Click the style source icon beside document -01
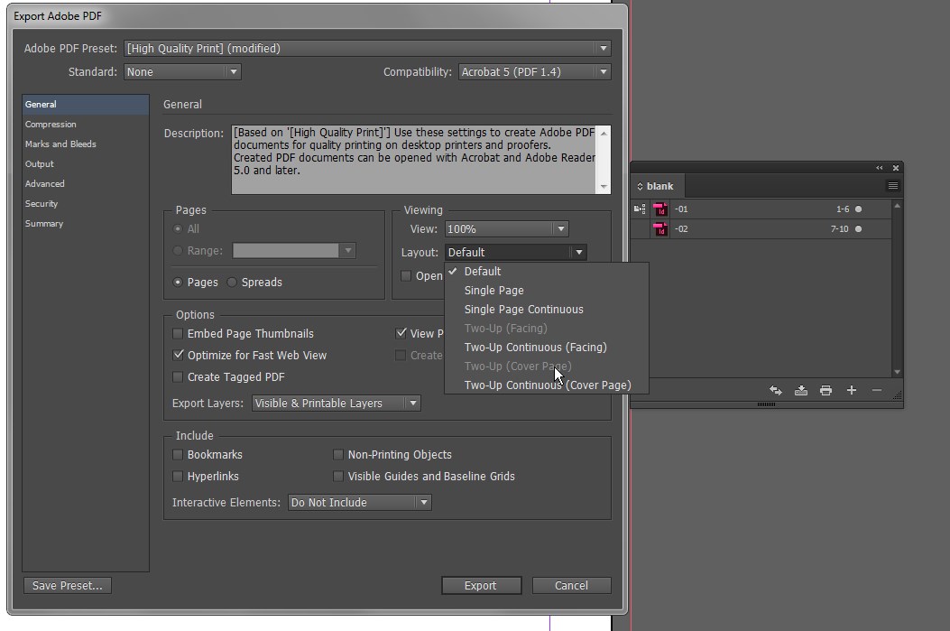 [639, 209]
